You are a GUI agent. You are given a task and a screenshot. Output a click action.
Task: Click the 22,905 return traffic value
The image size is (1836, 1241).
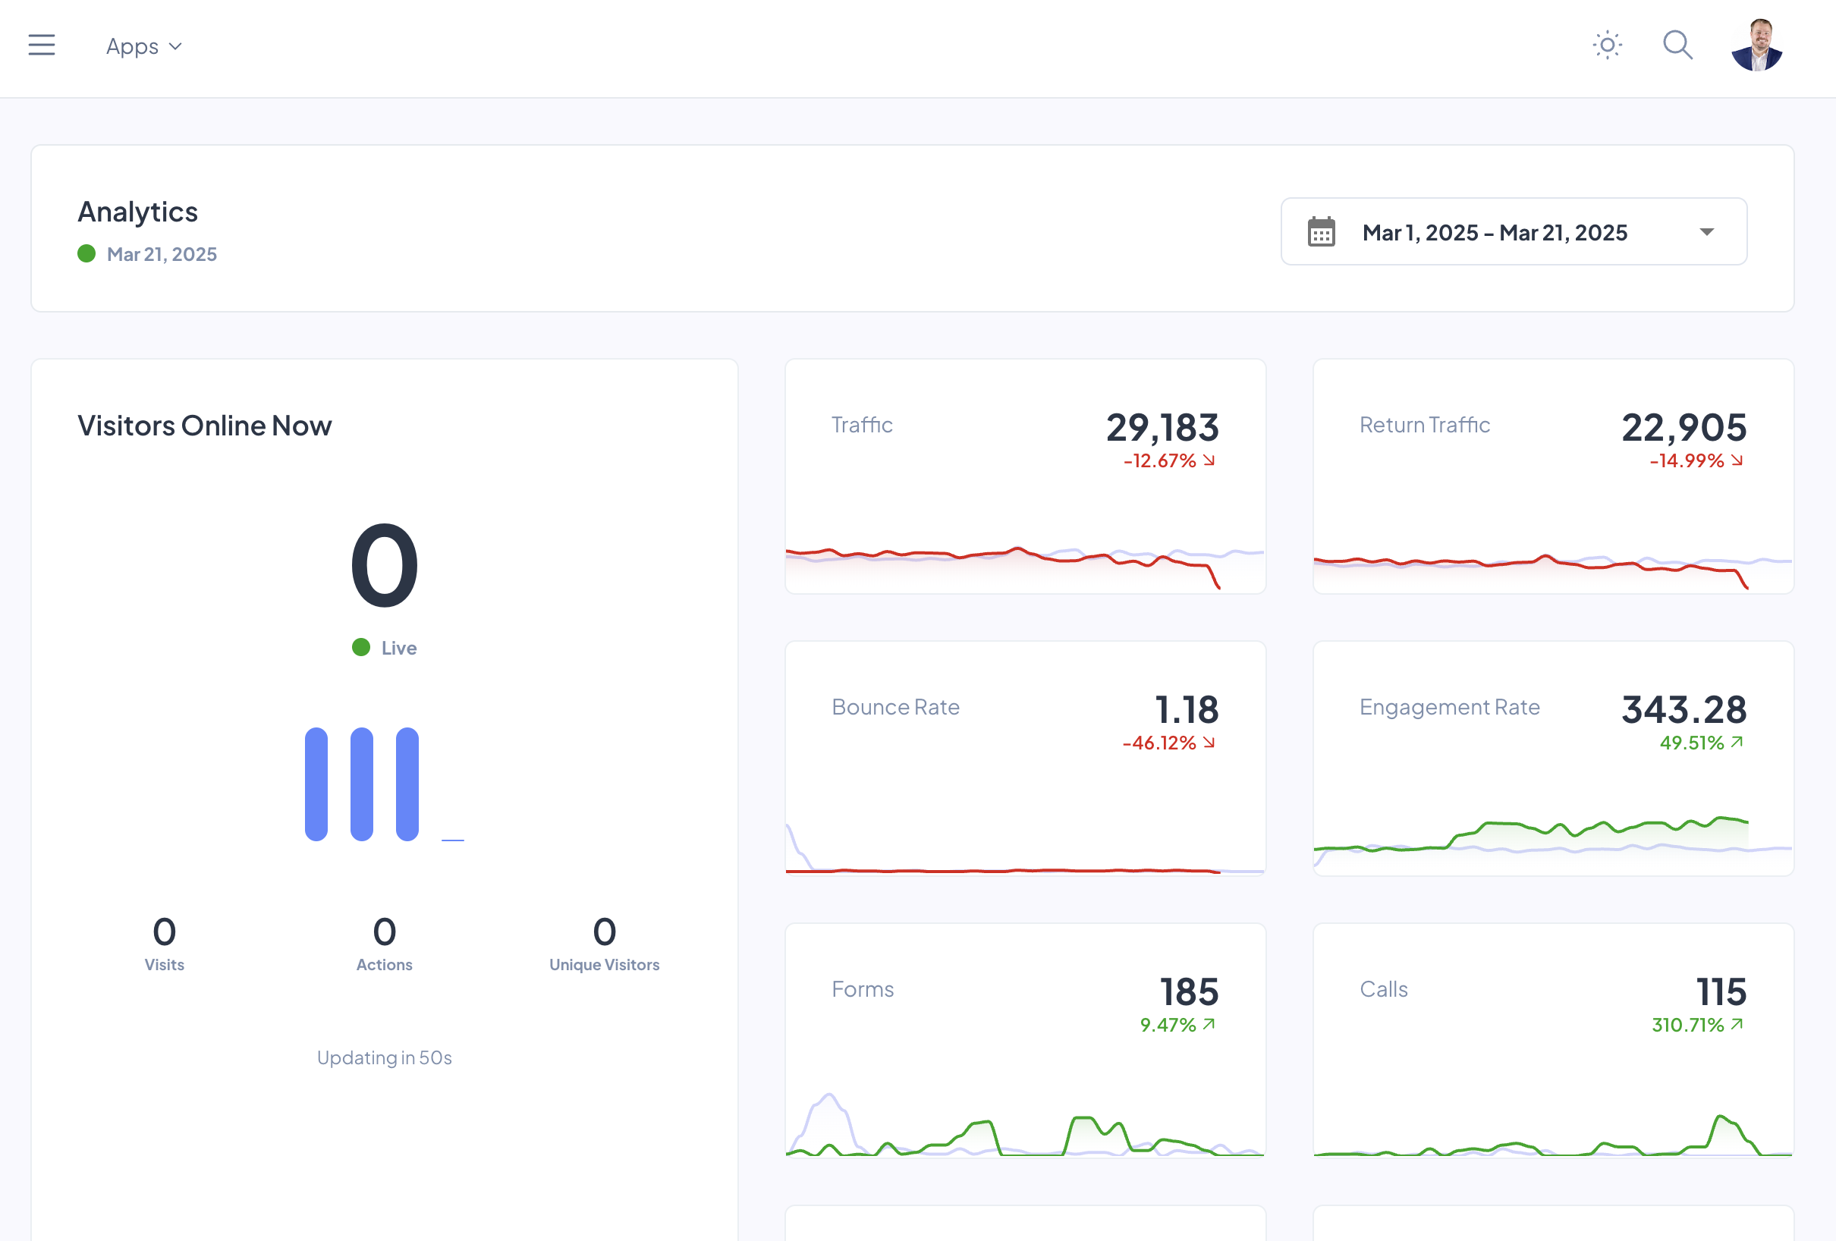(1684, 427)
